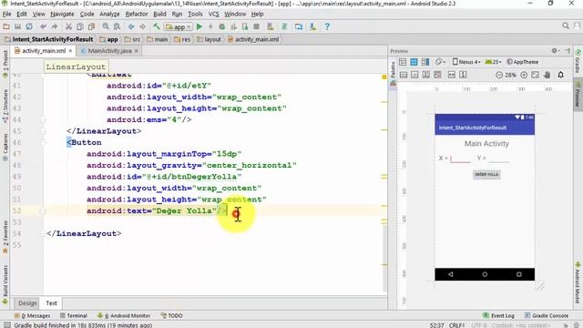This screenshot has width=583, height=328.
Task: Click the Open folder toolbar icon
Action: point(6,26)
